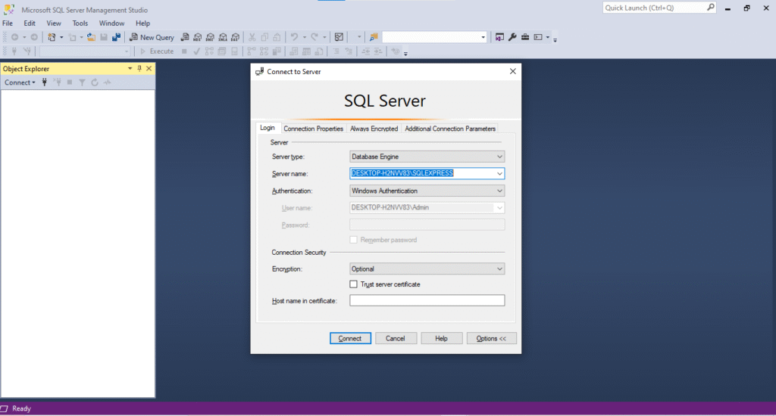Pin the Object Explorer panel

pyautogui.click(x=139, y=69)
